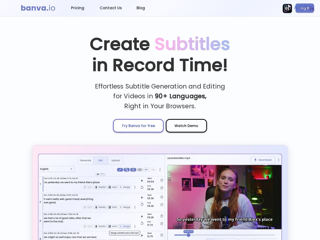Open three-dot menu next to Download button
320x240 pixels.
pyautogui.click(x=278, y=160)
